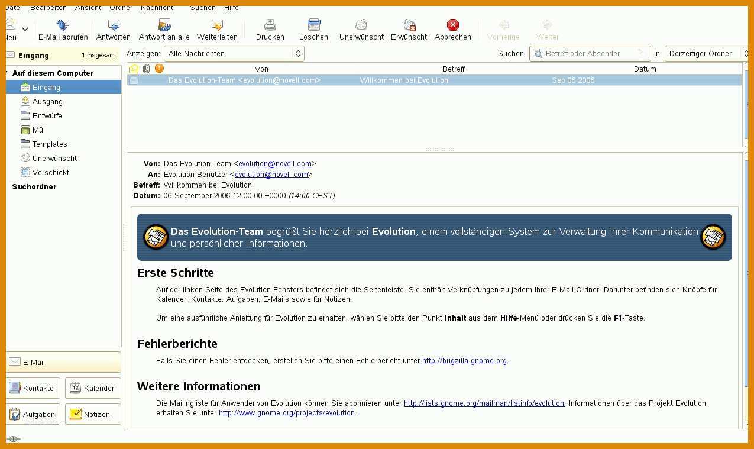Open the Suchen menu

pos(203,8)
